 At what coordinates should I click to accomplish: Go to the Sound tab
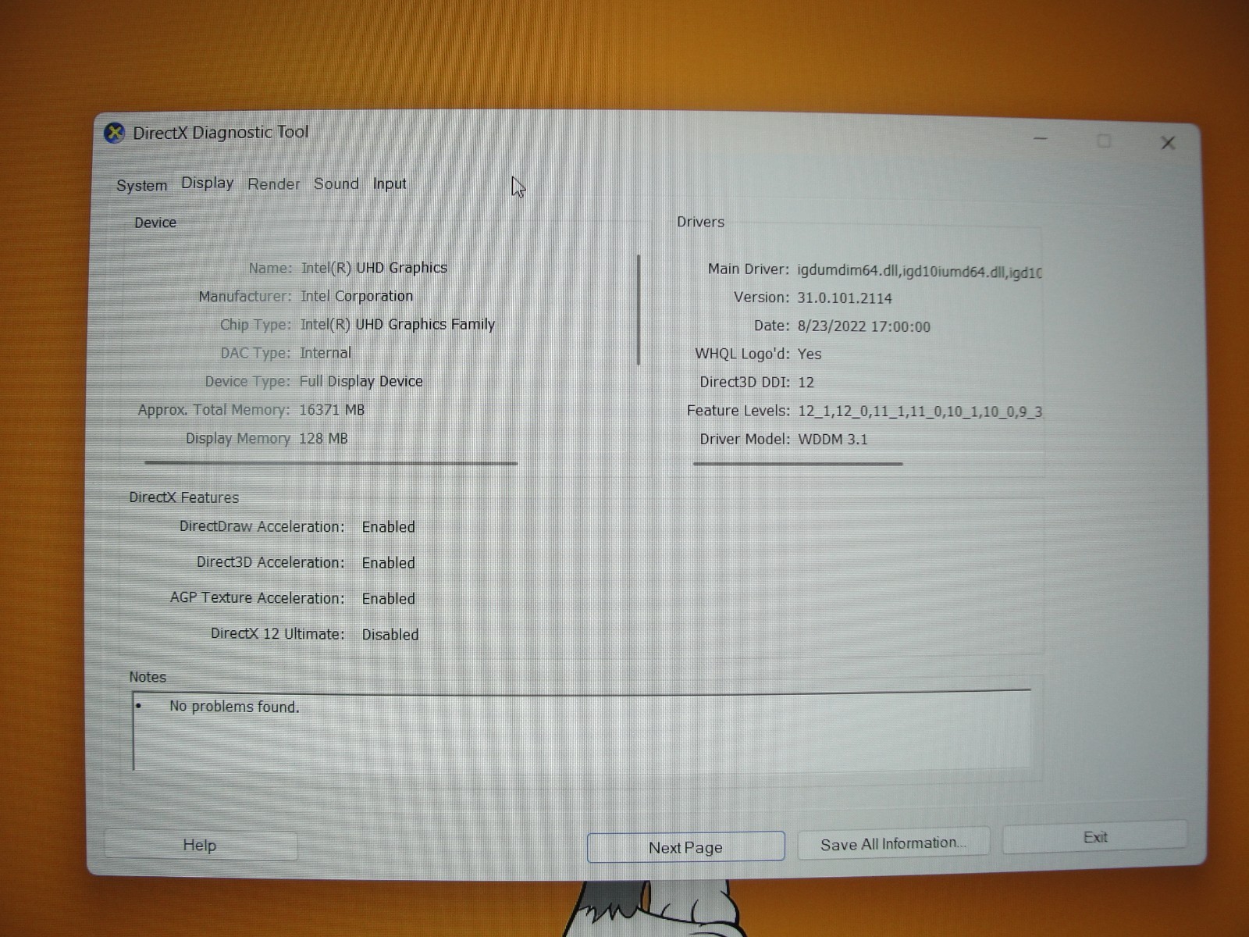[x=336, y=183]
